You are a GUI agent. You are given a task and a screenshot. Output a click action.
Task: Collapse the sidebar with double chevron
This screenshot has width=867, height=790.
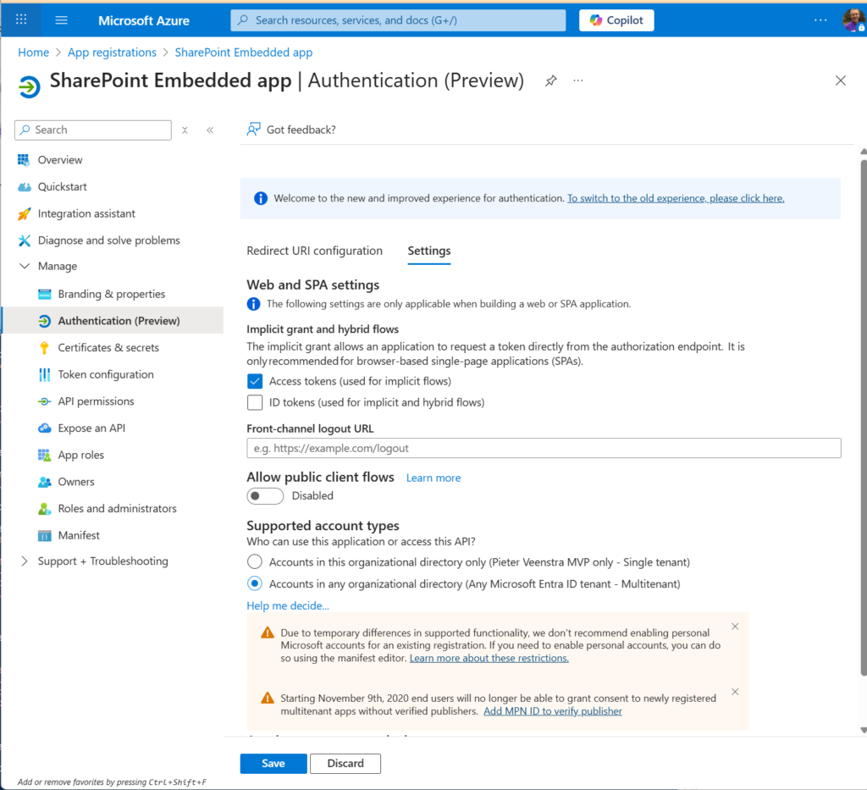(x=210, y=130)
